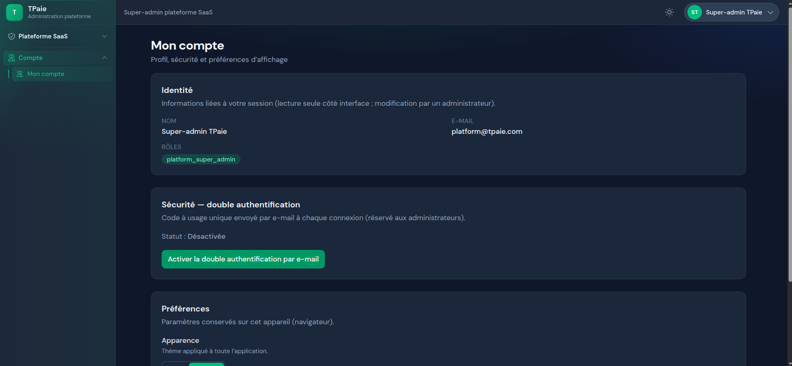The height and width of the screenshot is (366, 792).
Task: Click the Super-admin TPaie name value
Action: (194, 131)
